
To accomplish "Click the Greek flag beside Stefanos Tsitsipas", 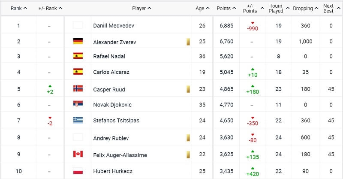I will 78,120.
